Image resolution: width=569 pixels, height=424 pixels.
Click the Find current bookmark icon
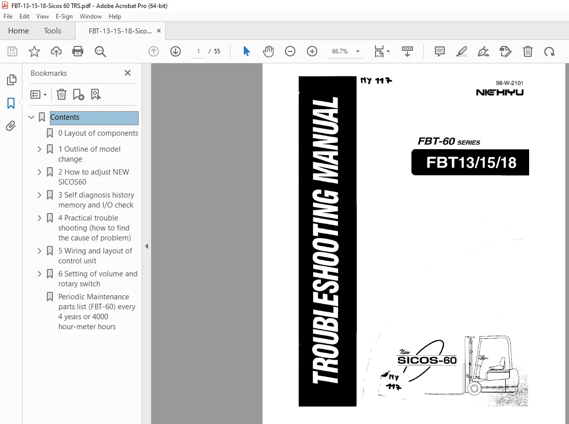[x=96, y=95]
